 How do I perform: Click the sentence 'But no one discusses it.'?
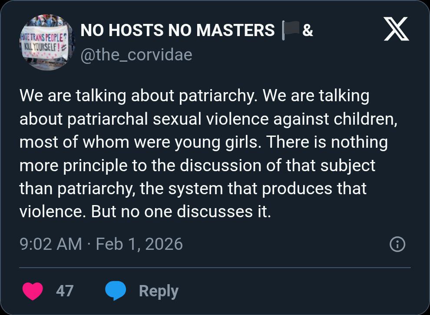181,212
